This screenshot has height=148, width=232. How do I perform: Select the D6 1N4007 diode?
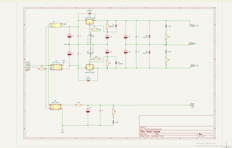tap(149, 52)
